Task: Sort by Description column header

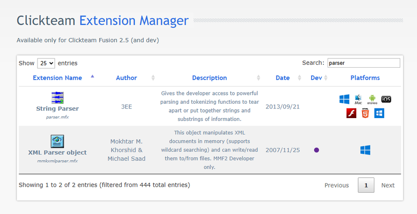Action: click(209, 78)
